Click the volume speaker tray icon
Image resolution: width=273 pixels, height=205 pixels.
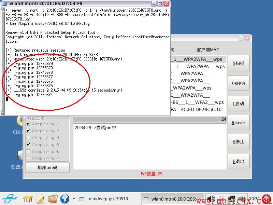tap(211, 199)
